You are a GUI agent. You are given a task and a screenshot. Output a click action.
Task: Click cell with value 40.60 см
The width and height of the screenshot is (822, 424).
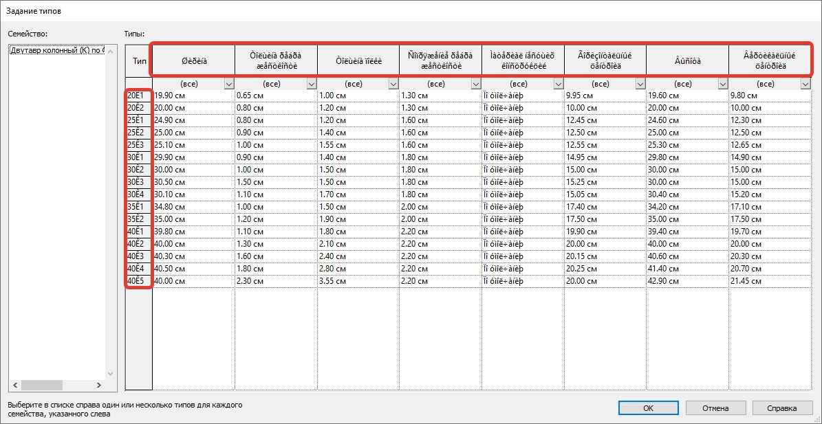click(687, 256)
